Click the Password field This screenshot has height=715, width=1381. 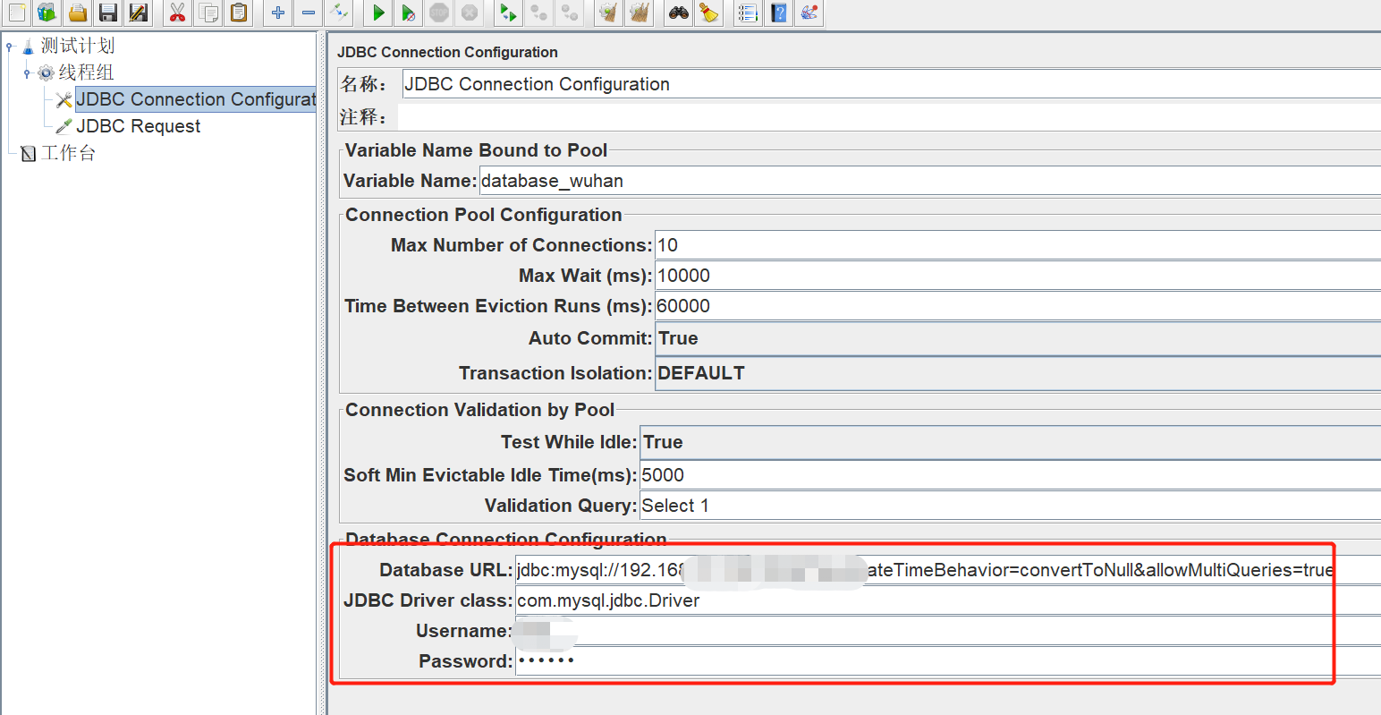[x=948, y=661]
